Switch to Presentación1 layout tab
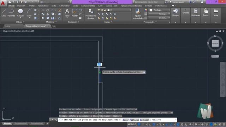 coord(20,123)
